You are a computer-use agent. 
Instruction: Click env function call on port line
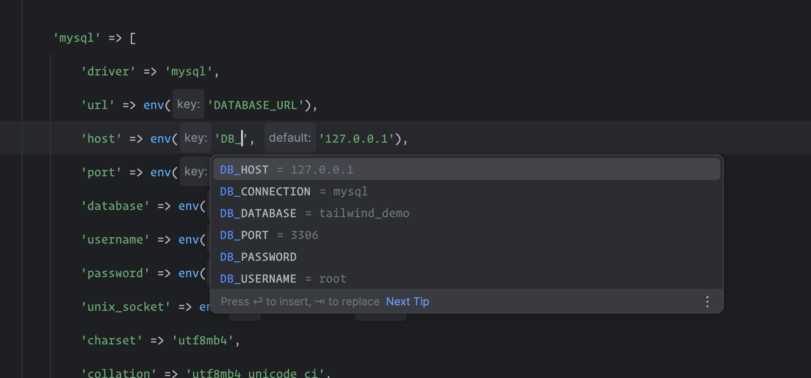tap(161, 172)
